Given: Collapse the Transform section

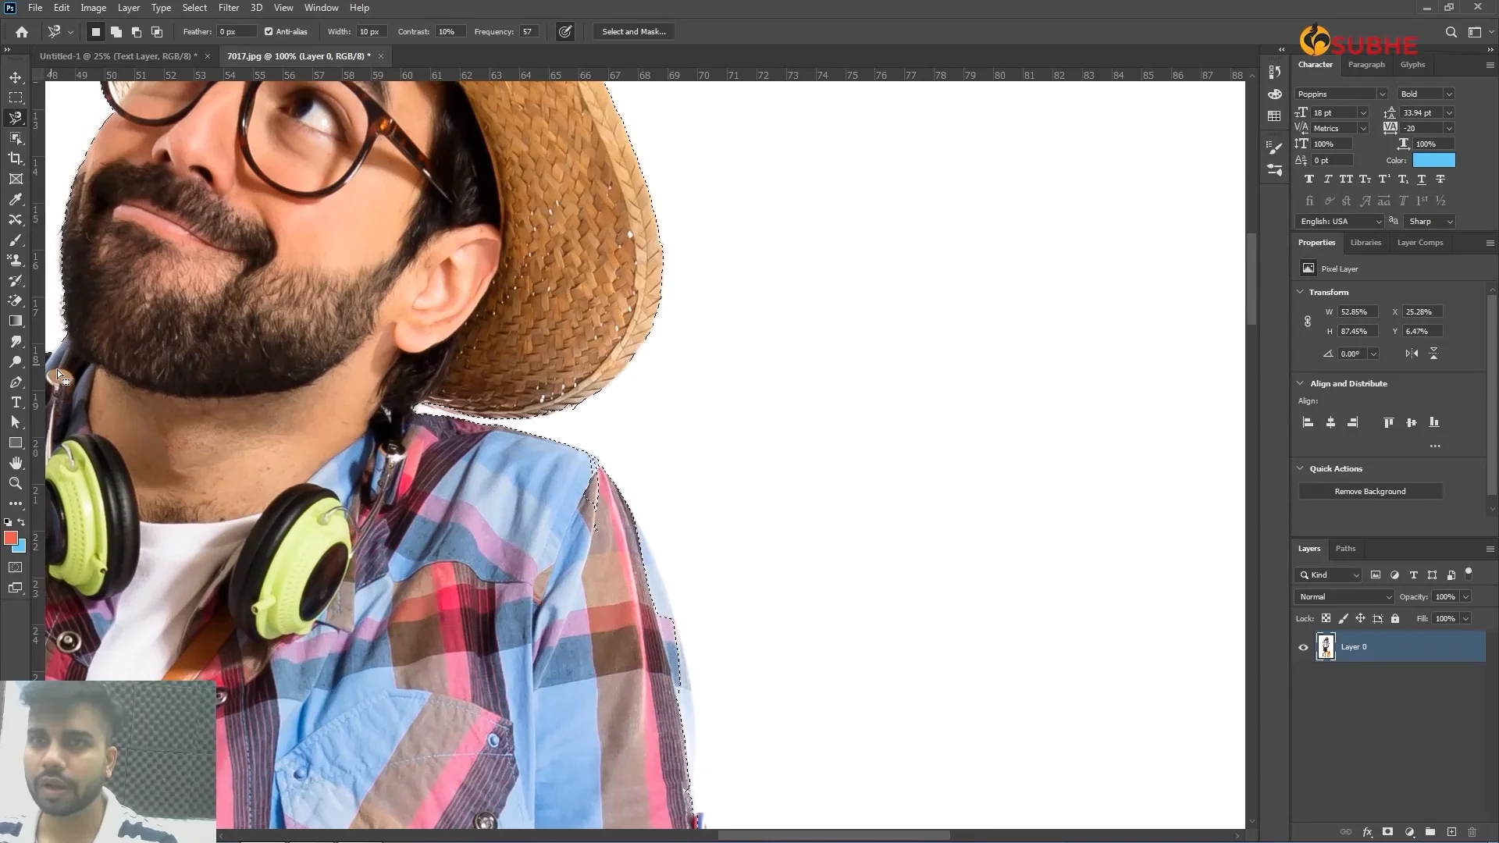Looking at the screenshot, I should click(1300, 292).
